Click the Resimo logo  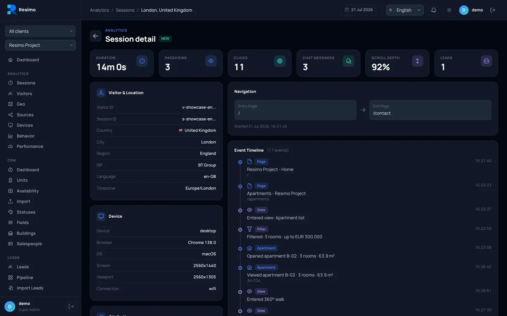click(x=21, y=10)
